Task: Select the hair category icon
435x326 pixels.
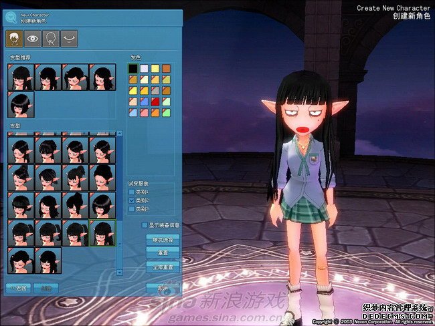Action: click(13, 39)
